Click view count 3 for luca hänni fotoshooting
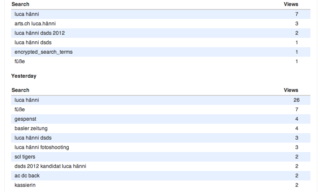Viewport: 319px width, 192px height. pyautogui.click(x=297, y=147)
